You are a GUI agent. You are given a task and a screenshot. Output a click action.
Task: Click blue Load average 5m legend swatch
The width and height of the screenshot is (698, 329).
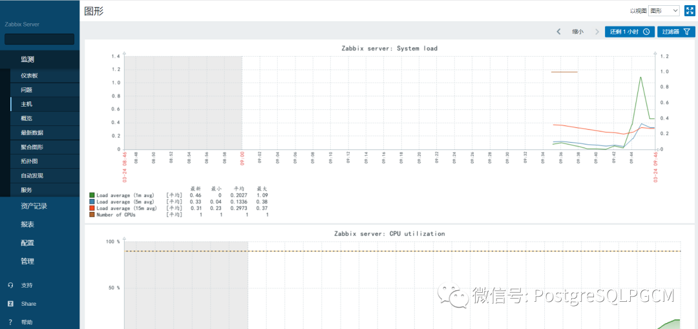coord(92,202)
